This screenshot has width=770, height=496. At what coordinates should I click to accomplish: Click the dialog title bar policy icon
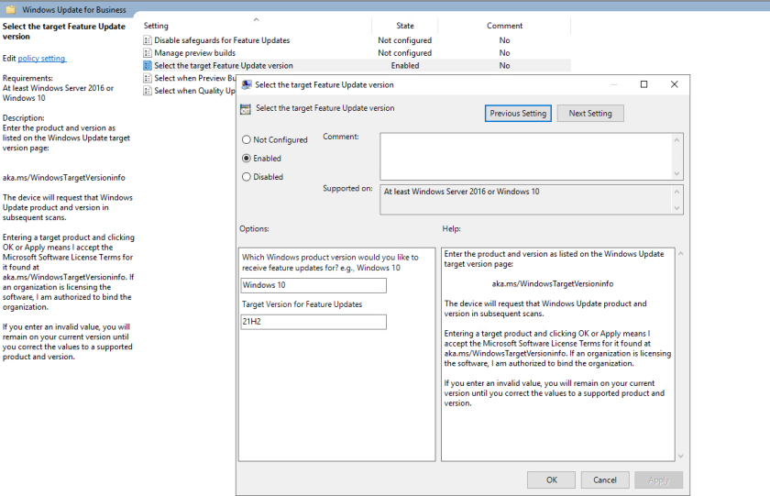[247, 84]
